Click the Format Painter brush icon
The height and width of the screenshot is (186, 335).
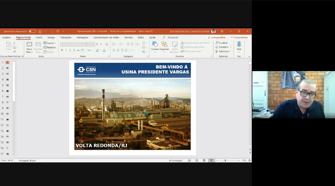tap(14, 52)
